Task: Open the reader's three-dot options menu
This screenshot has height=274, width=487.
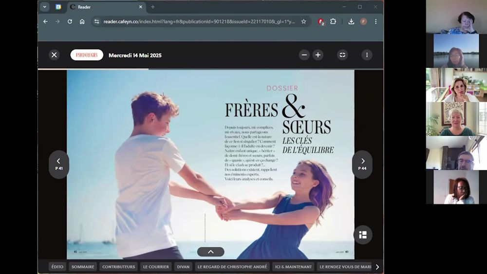Action: click(x=367, y=55)
